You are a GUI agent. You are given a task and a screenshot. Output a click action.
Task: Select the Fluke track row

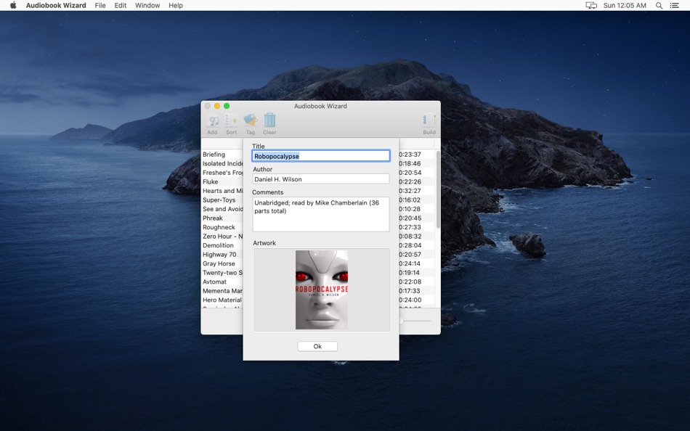coord(222,181)
